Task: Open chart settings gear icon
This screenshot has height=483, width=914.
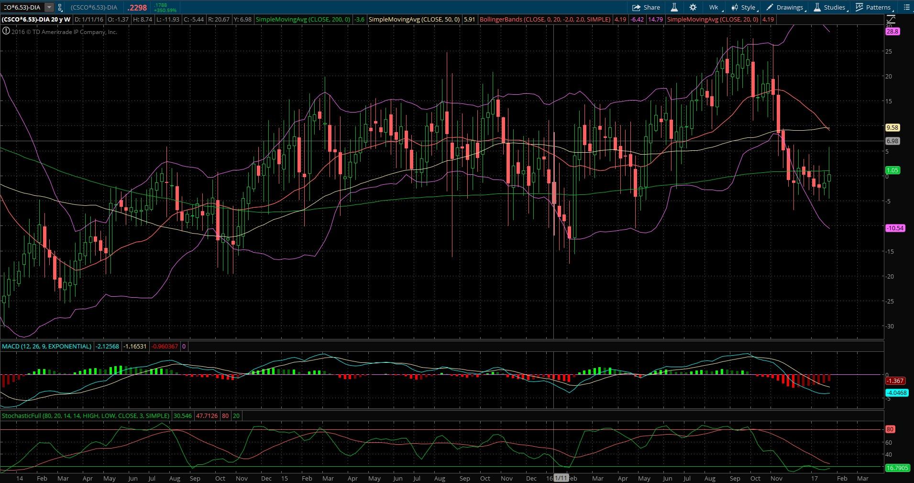Action: click(693, 7)
